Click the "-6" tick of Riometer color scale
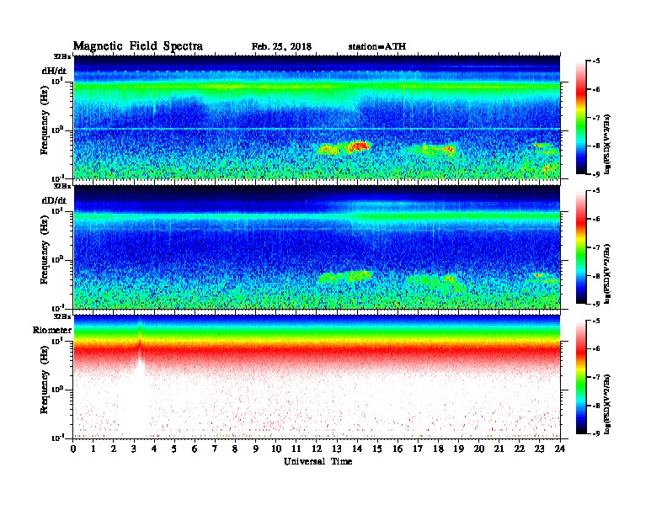Screen dimensions: 667x515 (596, 349)
